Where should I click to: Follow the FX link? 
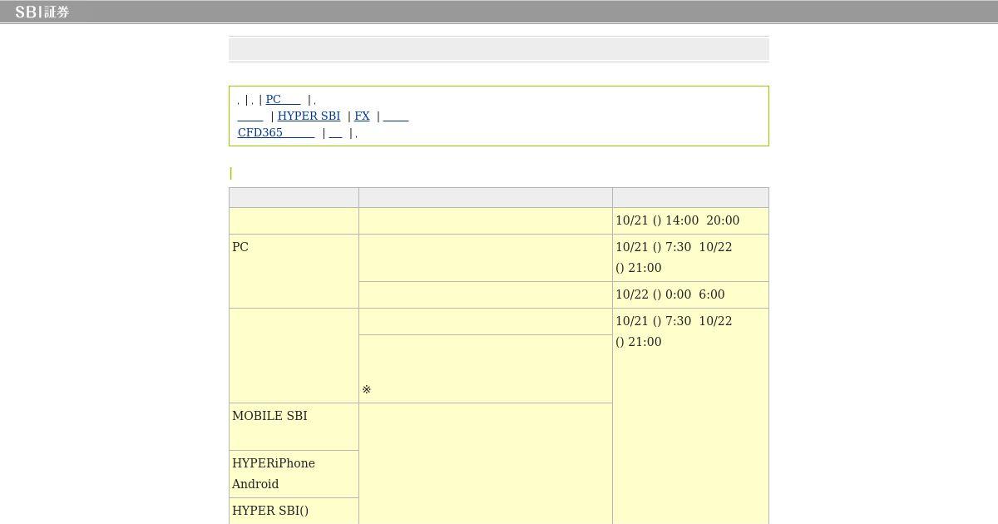coord(362,116)
